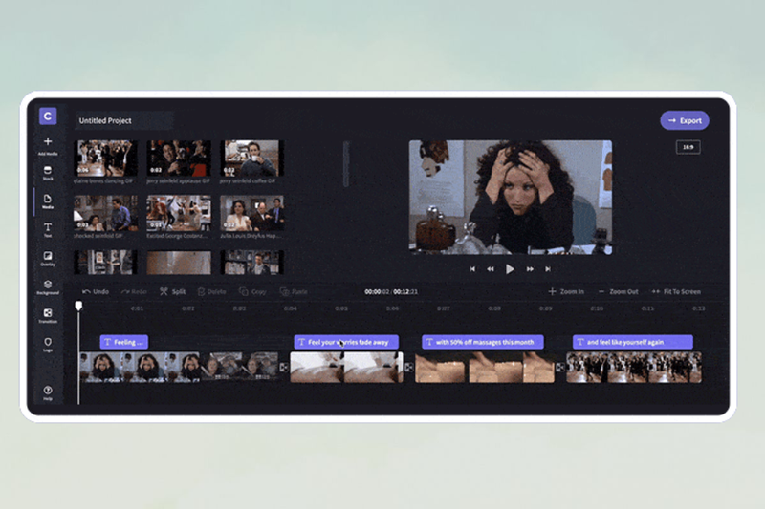Click Zoom In on the timeline
765x509 pixels.
click(x=566, y=291)
